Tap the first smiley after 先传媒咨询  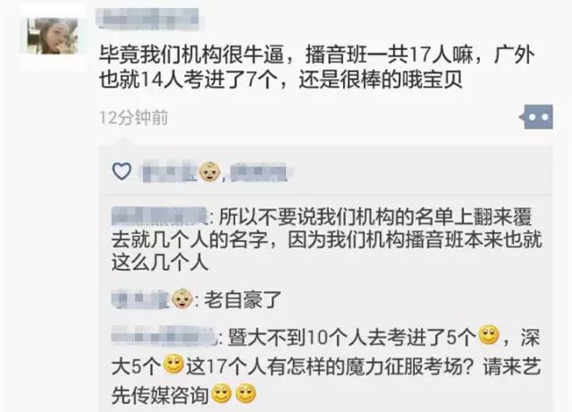[x=222, y=393]
